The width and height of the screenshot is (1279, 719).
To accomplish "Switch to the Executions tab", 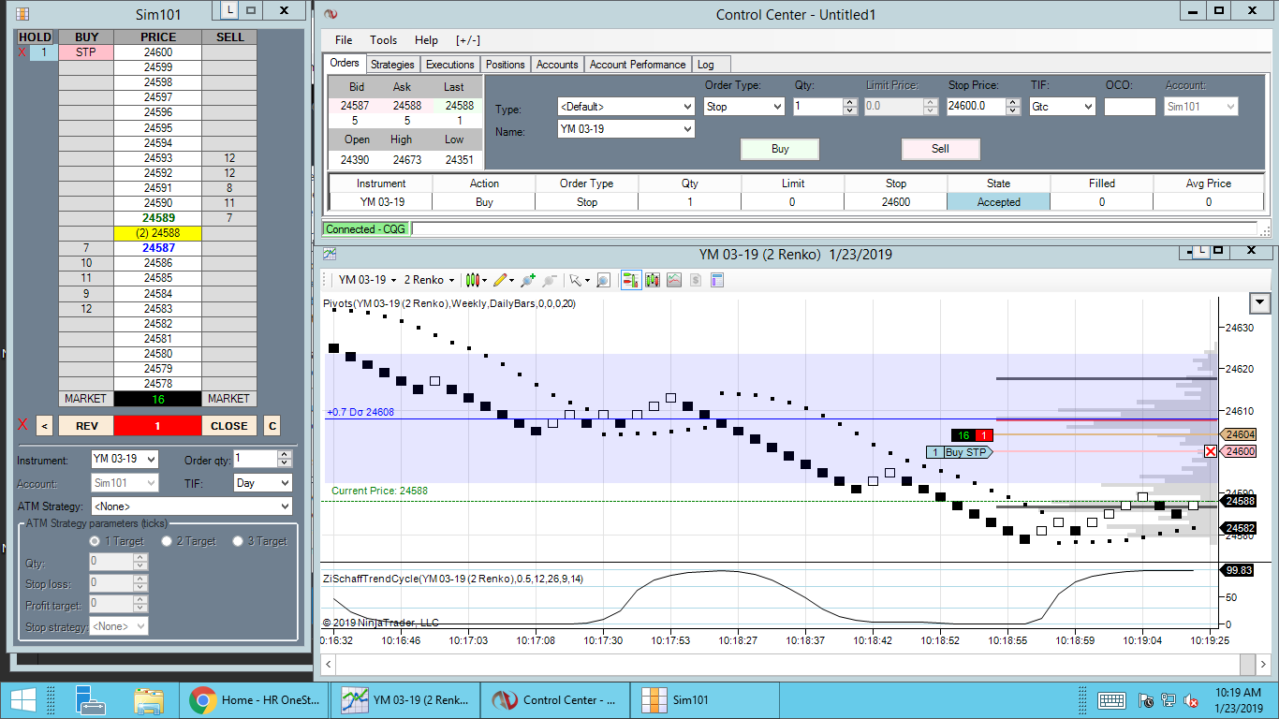I will pyautogui.click(x=450, y=65).
